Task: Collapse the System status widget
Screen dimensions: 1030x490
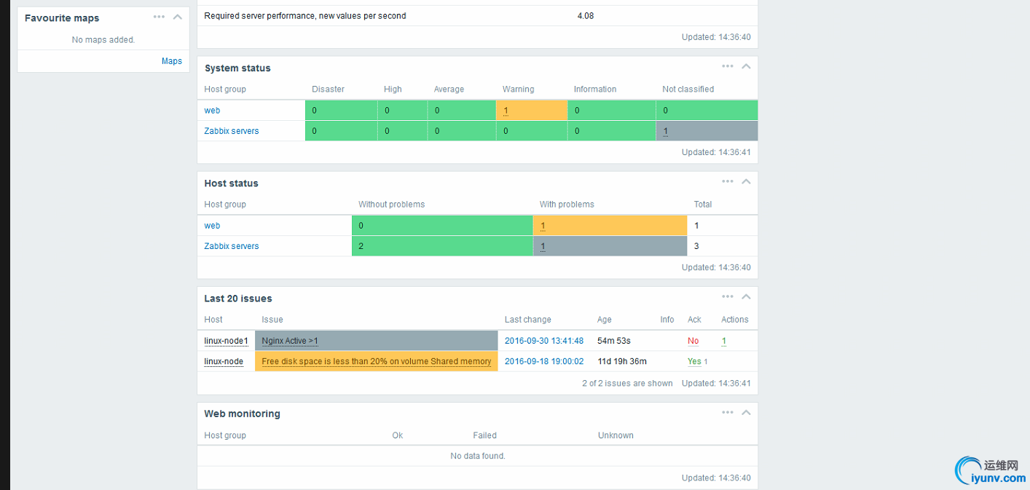Action: (746, 66)
